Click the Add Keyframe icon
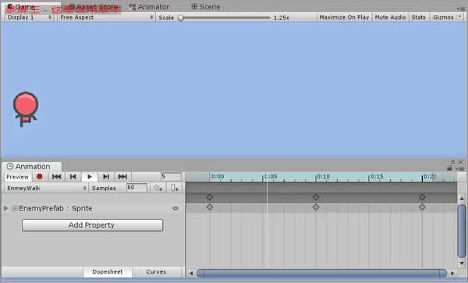This screenshot has height=283, width=468. click(x=158, y=188)
